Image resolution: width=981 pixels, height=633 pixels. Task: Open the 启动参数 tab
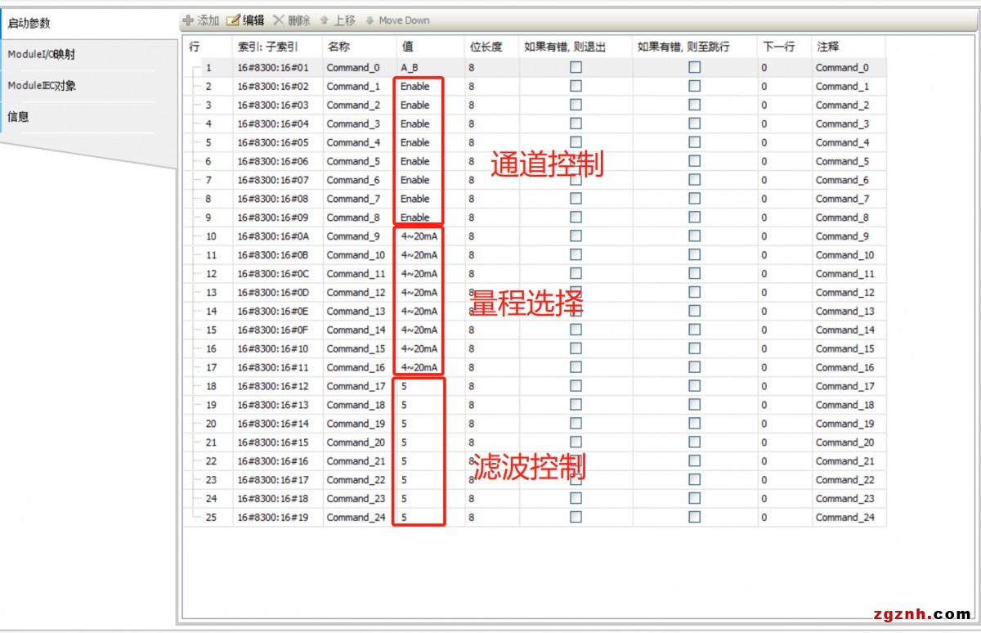click(29, 23)
